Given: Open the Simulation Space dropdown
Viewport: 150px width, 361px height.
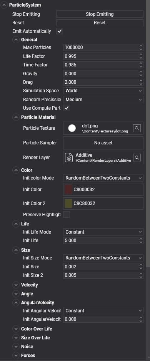Looking at the screenshot, I should [103, 91].
